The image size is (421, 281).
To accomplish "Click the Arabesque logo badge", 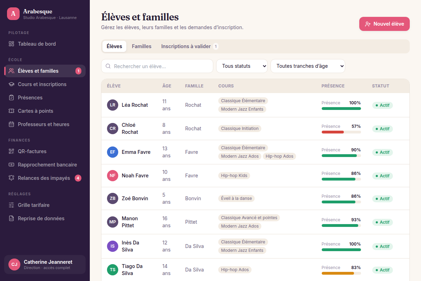I will coord(13,14).
